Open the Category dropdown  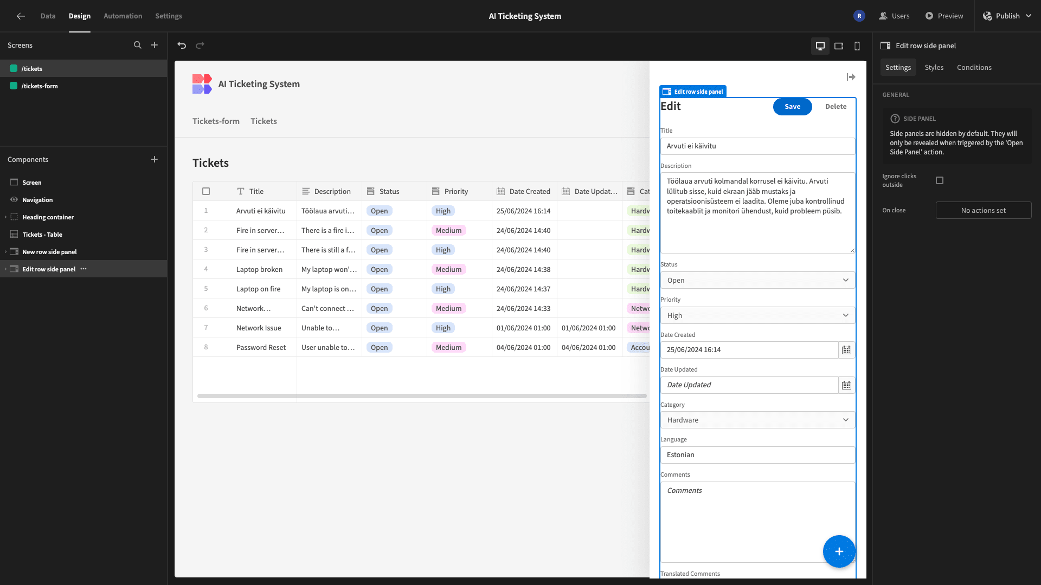click(757, 420)
